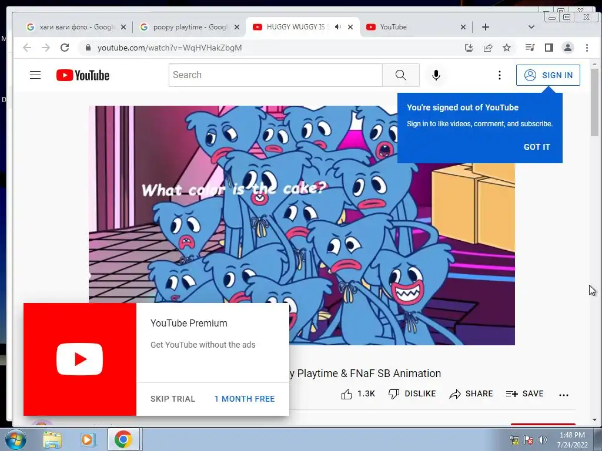The image size is (602, 451).
Task: Click into the YouTube Search field
Action: tap(275, 75)
